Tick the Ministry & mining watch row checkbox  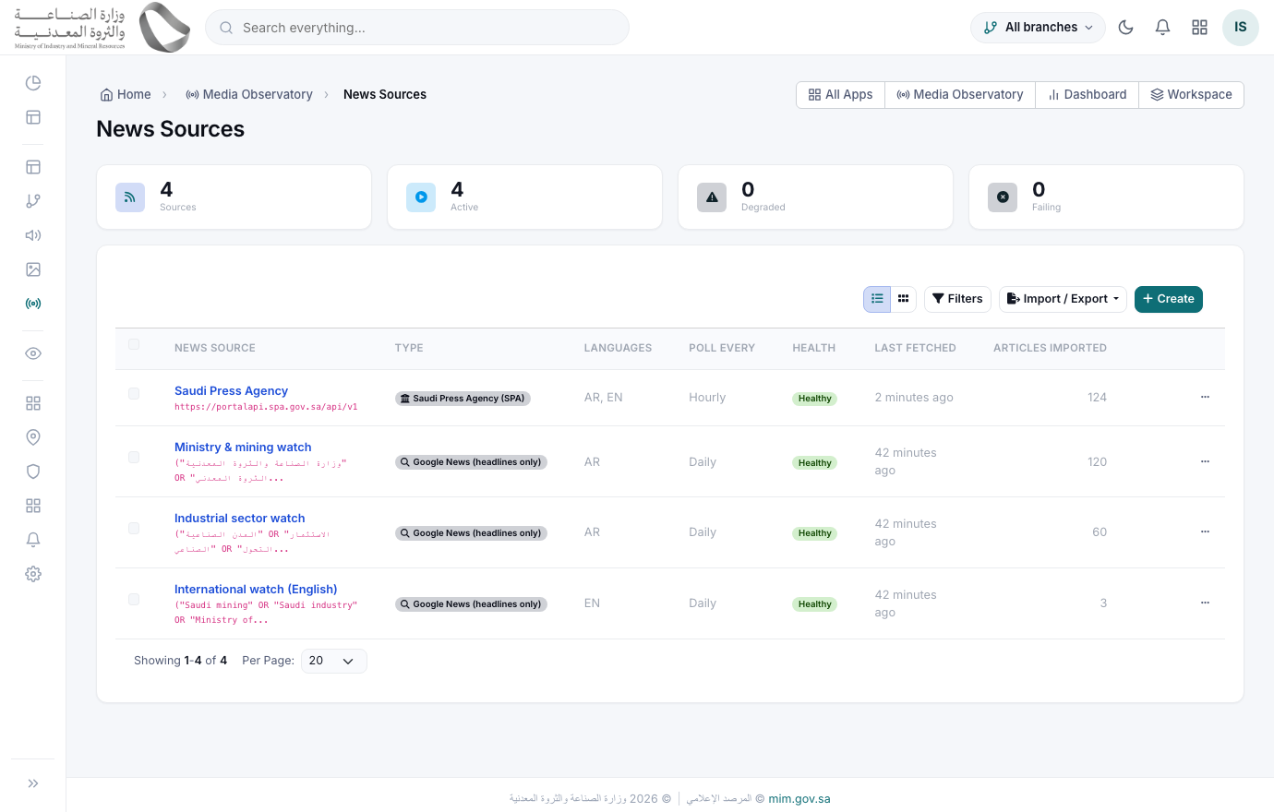[x=134, y=458]
